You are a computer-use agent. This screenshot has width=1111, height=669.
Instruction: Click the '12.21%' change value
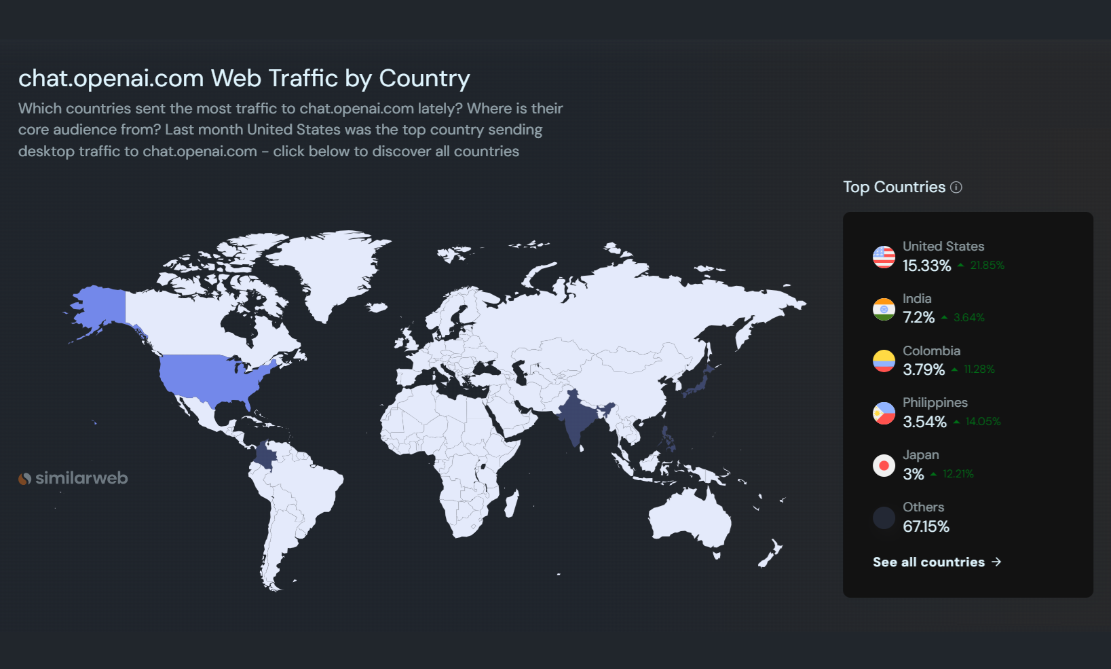958,474
